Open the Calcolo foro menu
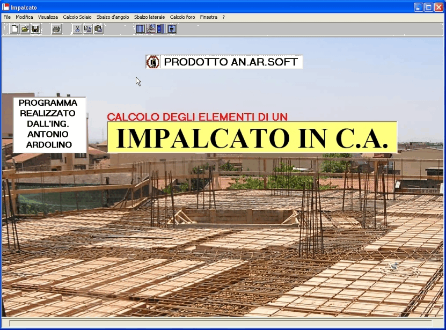Image resolution: width=446 pixels, height=330 pixels. tap(182, 17)
